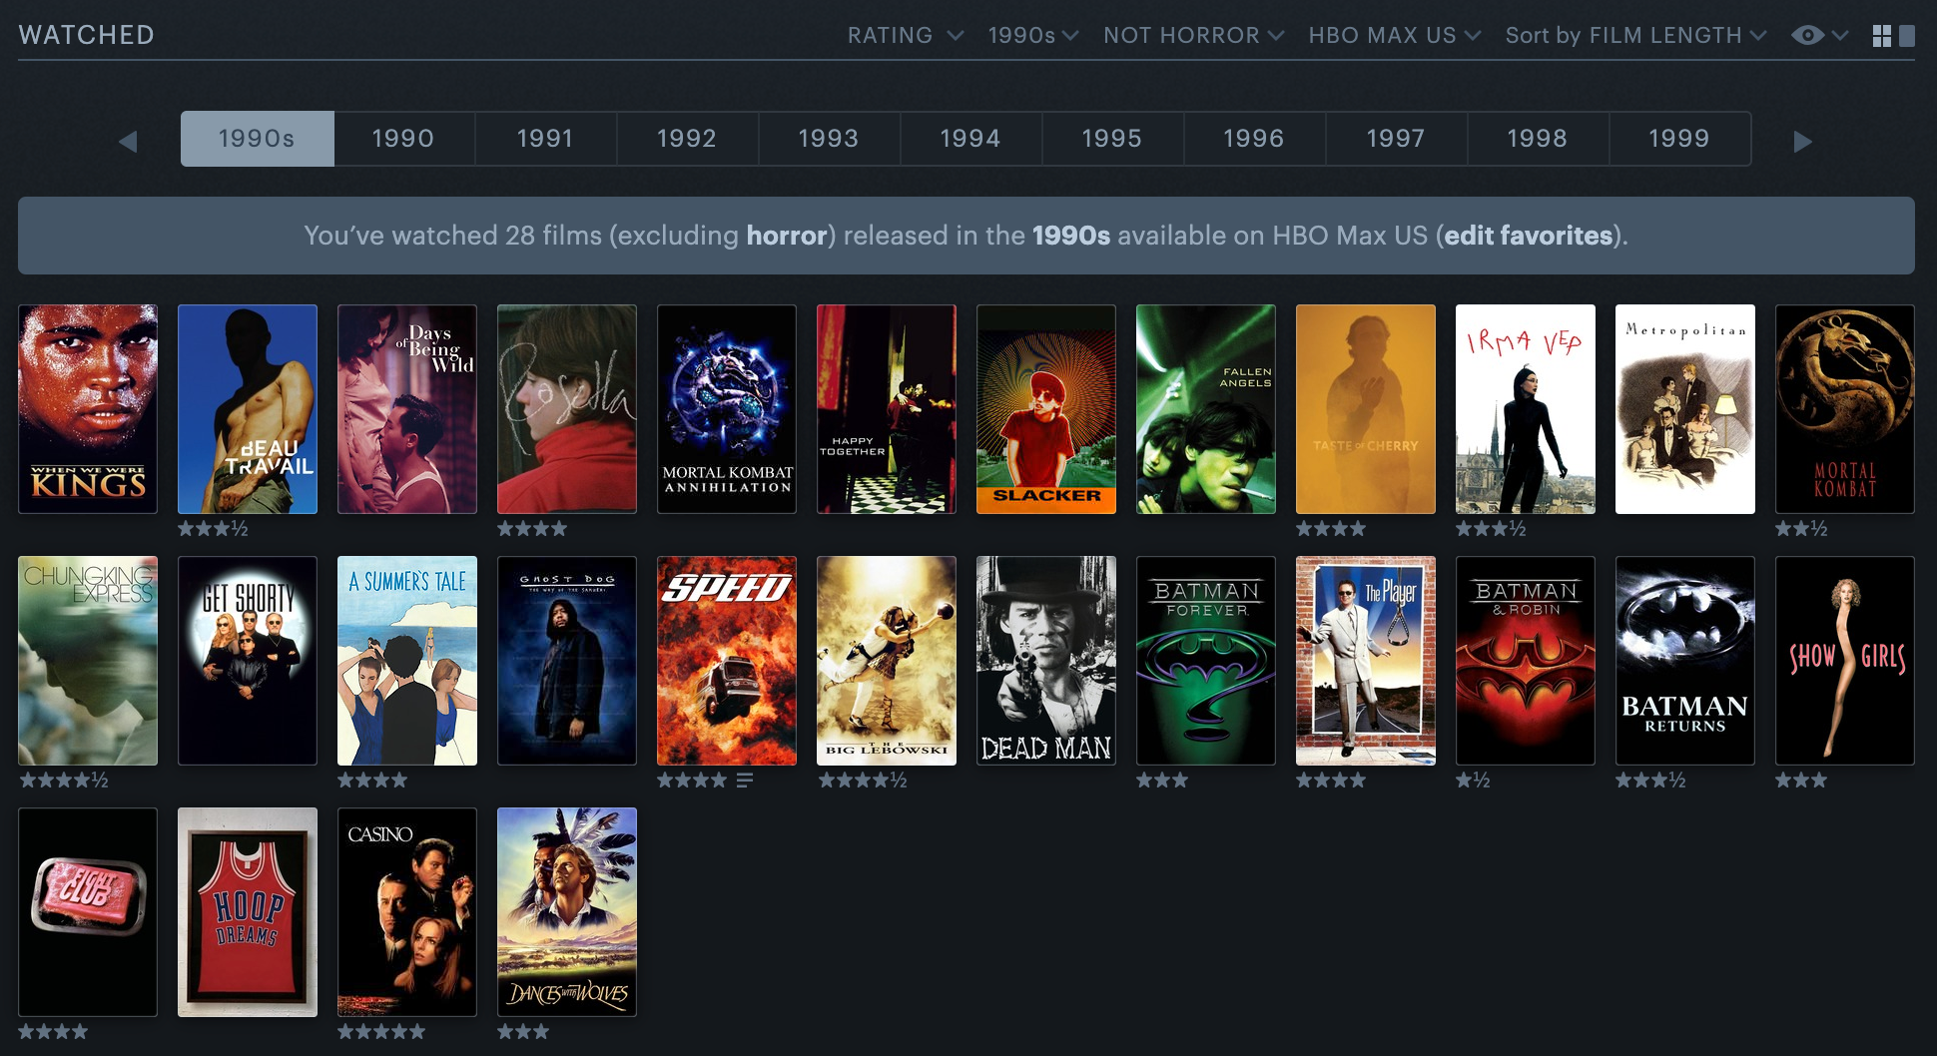1937x1056 pixels.
Task: Open the RATING filter dropdown
Action: 906,36
